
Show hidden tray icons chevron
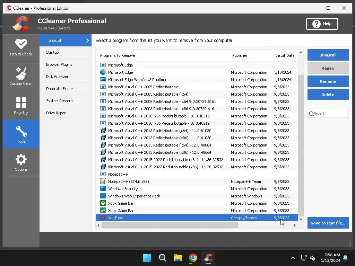coord(293,258)
